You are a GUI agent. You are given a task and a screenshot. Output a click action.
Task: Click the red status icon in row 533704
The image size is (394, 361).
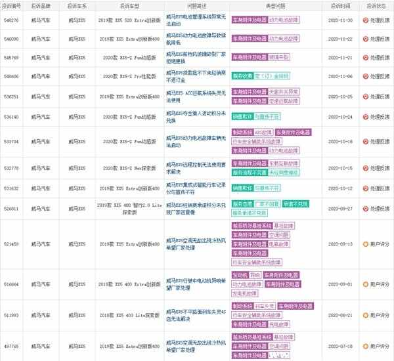(366, 141)
